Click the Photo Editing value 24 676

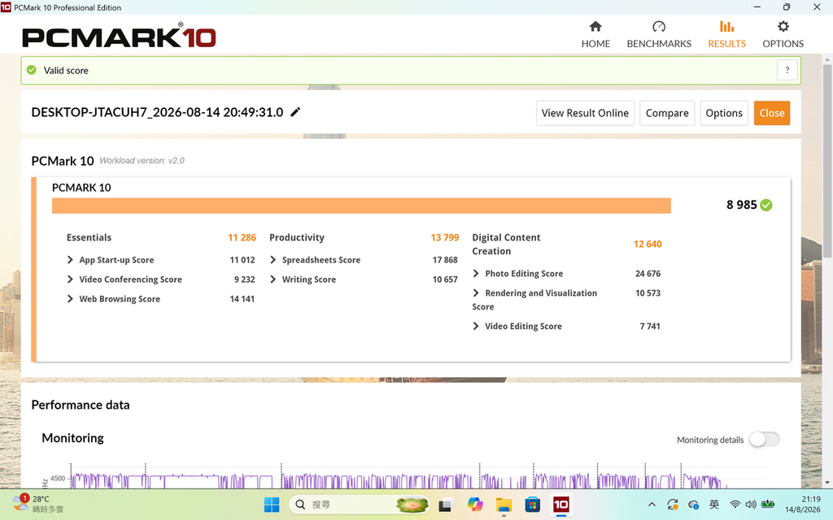pos(648,274)
